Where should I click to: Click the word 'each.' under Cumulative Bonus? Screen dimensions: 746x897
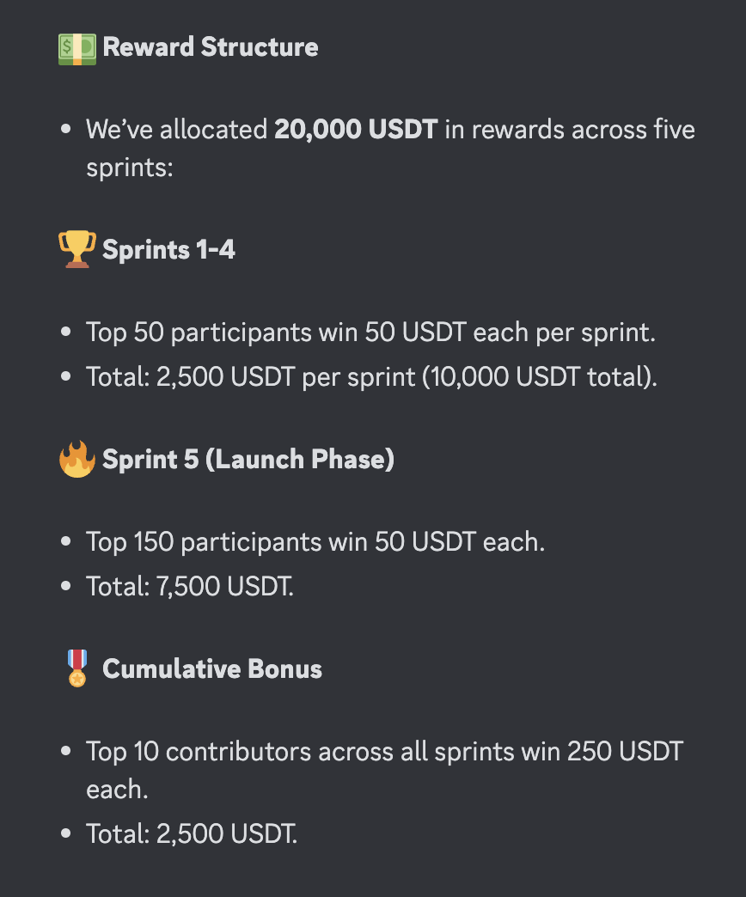(117, 790)
